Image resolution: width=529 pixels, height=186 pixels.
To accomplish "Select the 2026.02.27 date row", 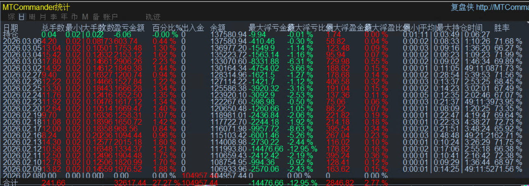I will 22,74.
